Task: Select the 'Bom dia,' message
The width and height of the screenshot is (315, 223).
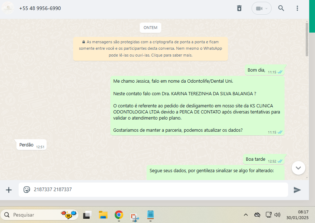Action: click(x=265, y=70)
